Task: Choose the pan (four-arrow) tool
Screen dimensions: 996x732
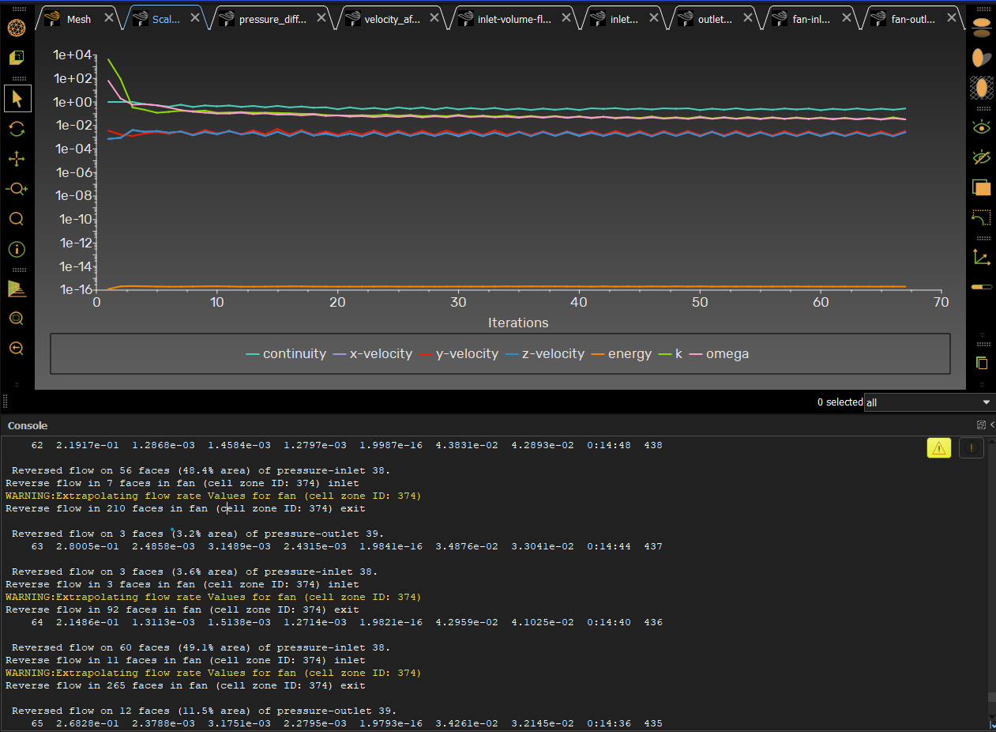Action: 17,159
